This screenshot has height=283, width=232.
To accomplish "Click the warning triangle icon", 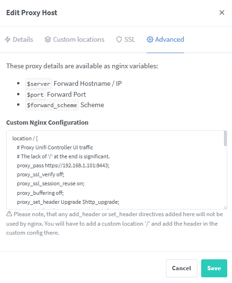I will click(9, 214).
